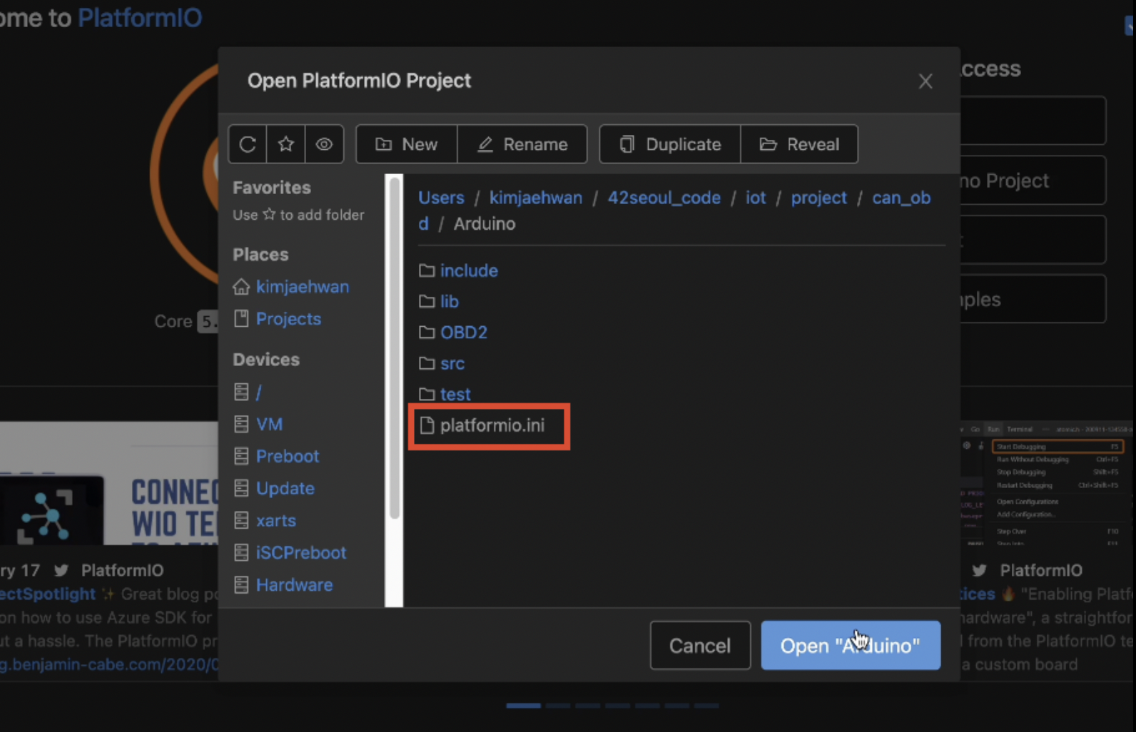1136x732 pixels.
Task: Click the drive icon next to Hardware
Action: pos(241,584)
